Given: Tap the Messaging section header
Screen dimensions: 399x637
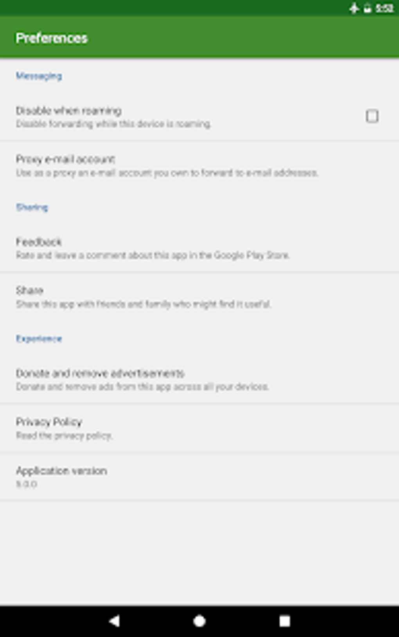Looking at the screenshot, I should tap(39, 76).
